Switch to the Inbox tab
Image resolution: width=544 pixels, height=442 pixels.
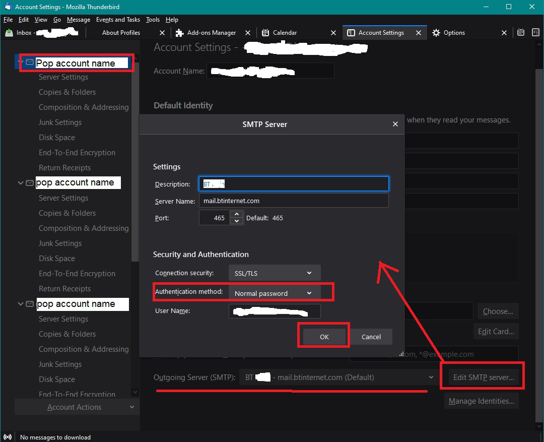(42, 33)
